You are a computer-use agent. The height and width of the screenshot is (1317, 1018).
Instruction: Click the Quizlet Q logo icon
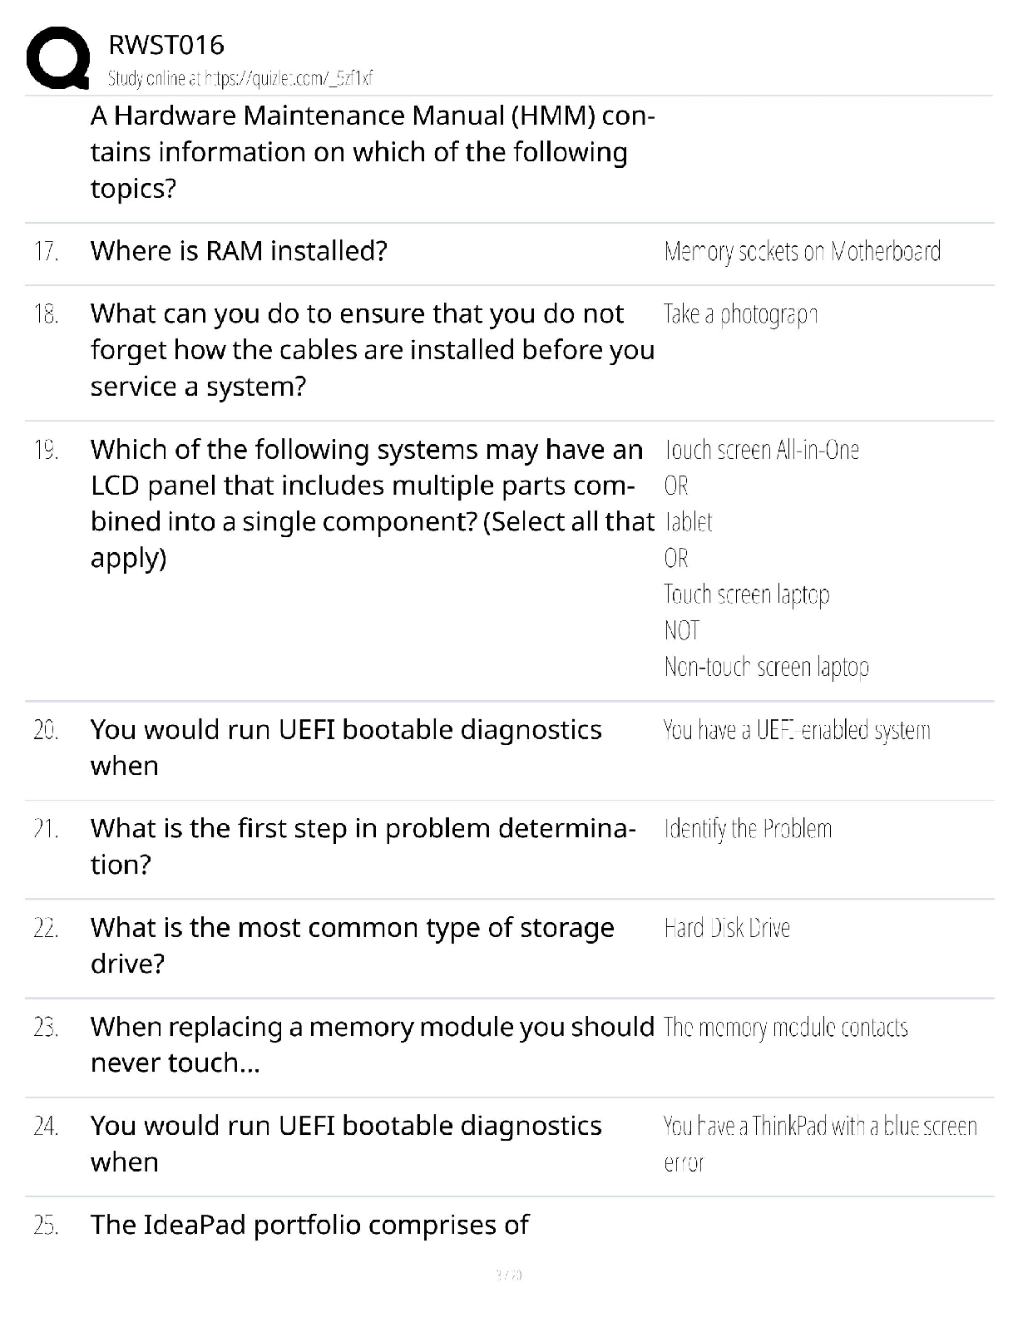pyautogui.click(x=58, y=57)
